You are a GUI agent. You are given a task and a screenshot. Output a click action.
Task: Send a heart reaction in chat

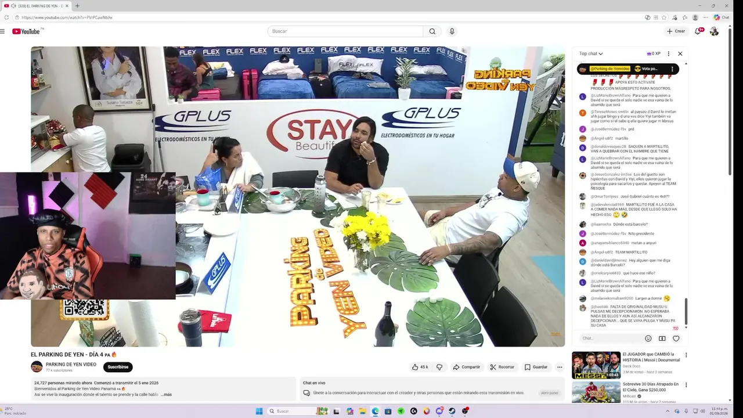pos(676,338)
